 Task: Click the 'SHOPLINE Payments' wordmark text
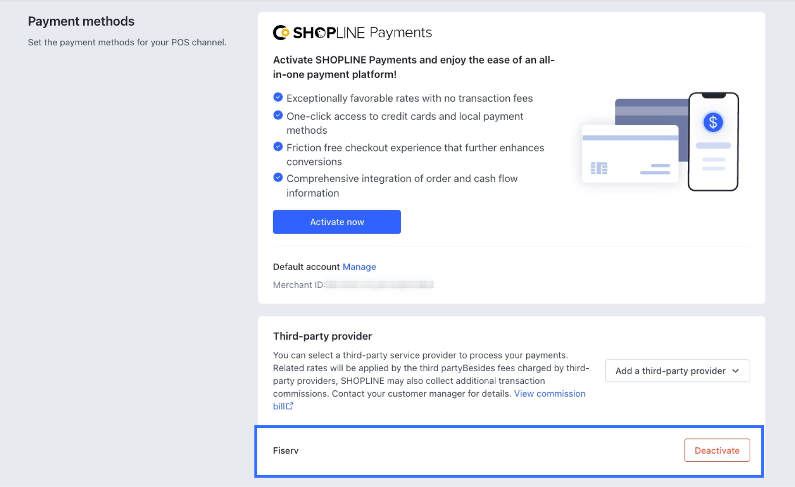[x=362, y=33]
